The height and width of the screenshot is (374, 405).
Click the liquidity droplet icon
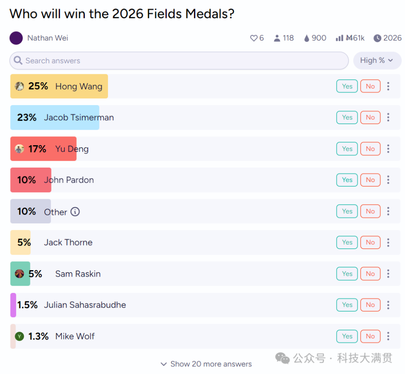click(307, 38)
